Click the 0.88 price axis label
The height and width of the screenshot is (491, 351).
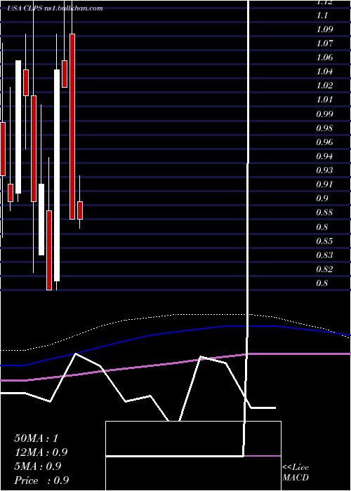coord(324,213)
